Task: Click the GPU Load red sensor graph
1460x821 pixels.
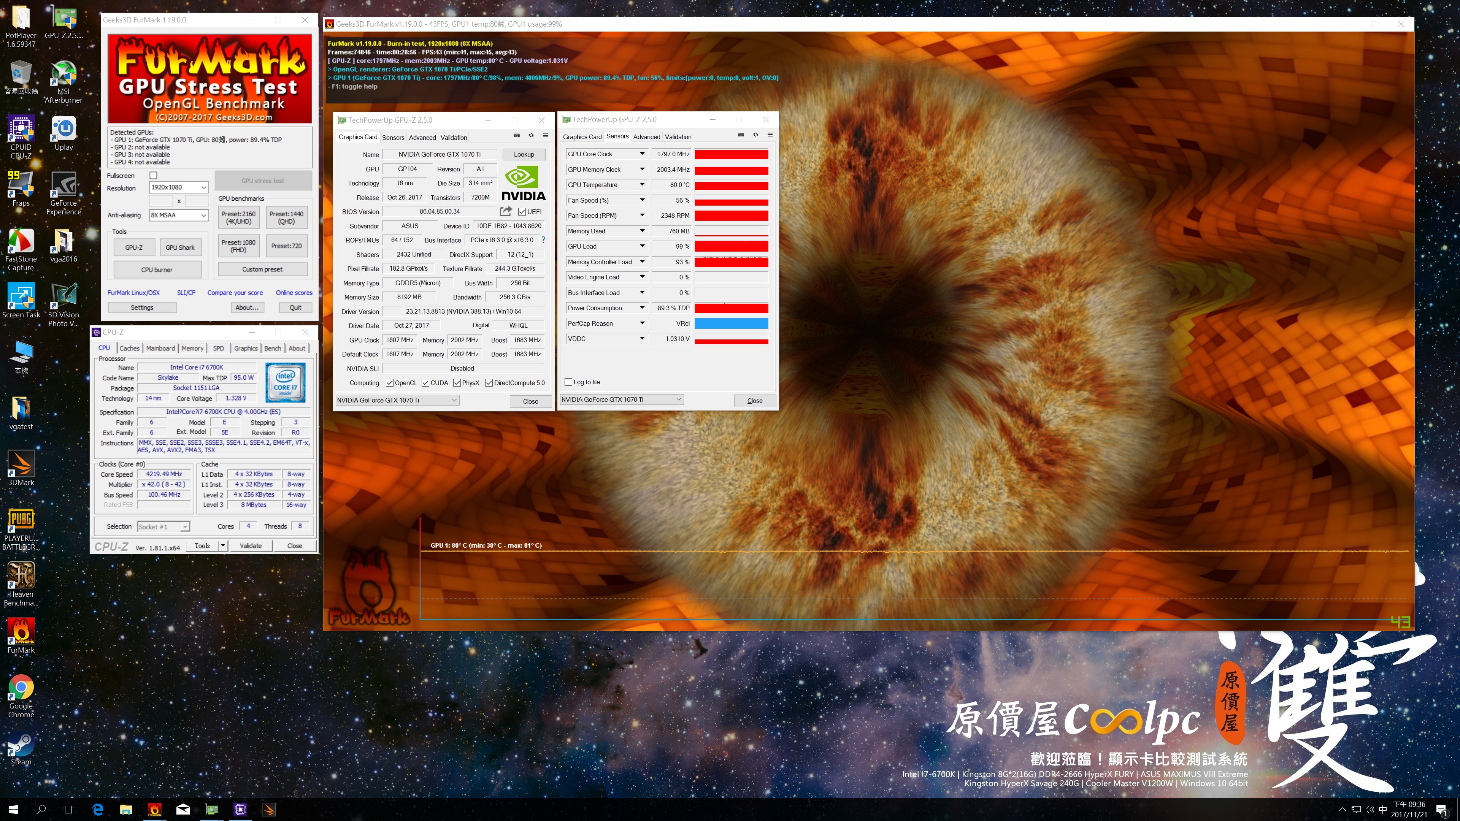Action: point(731,246)
